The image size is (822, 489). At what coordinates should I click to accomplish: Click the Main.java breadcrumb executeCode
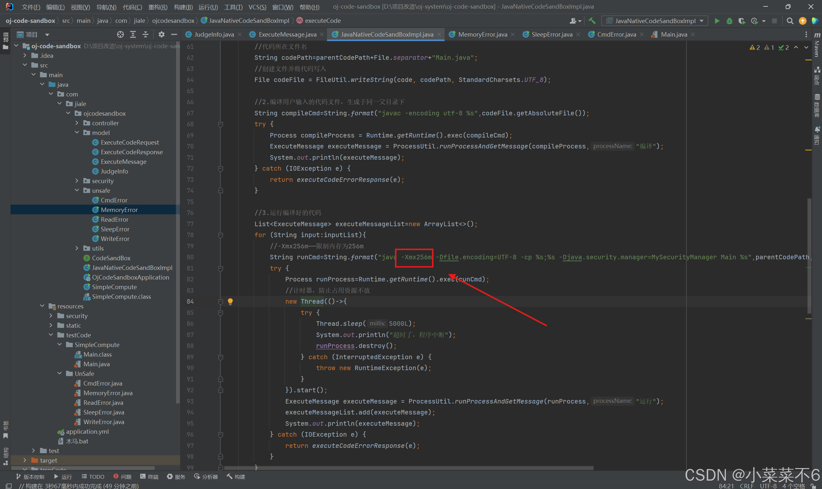click(x=322, y=21)
